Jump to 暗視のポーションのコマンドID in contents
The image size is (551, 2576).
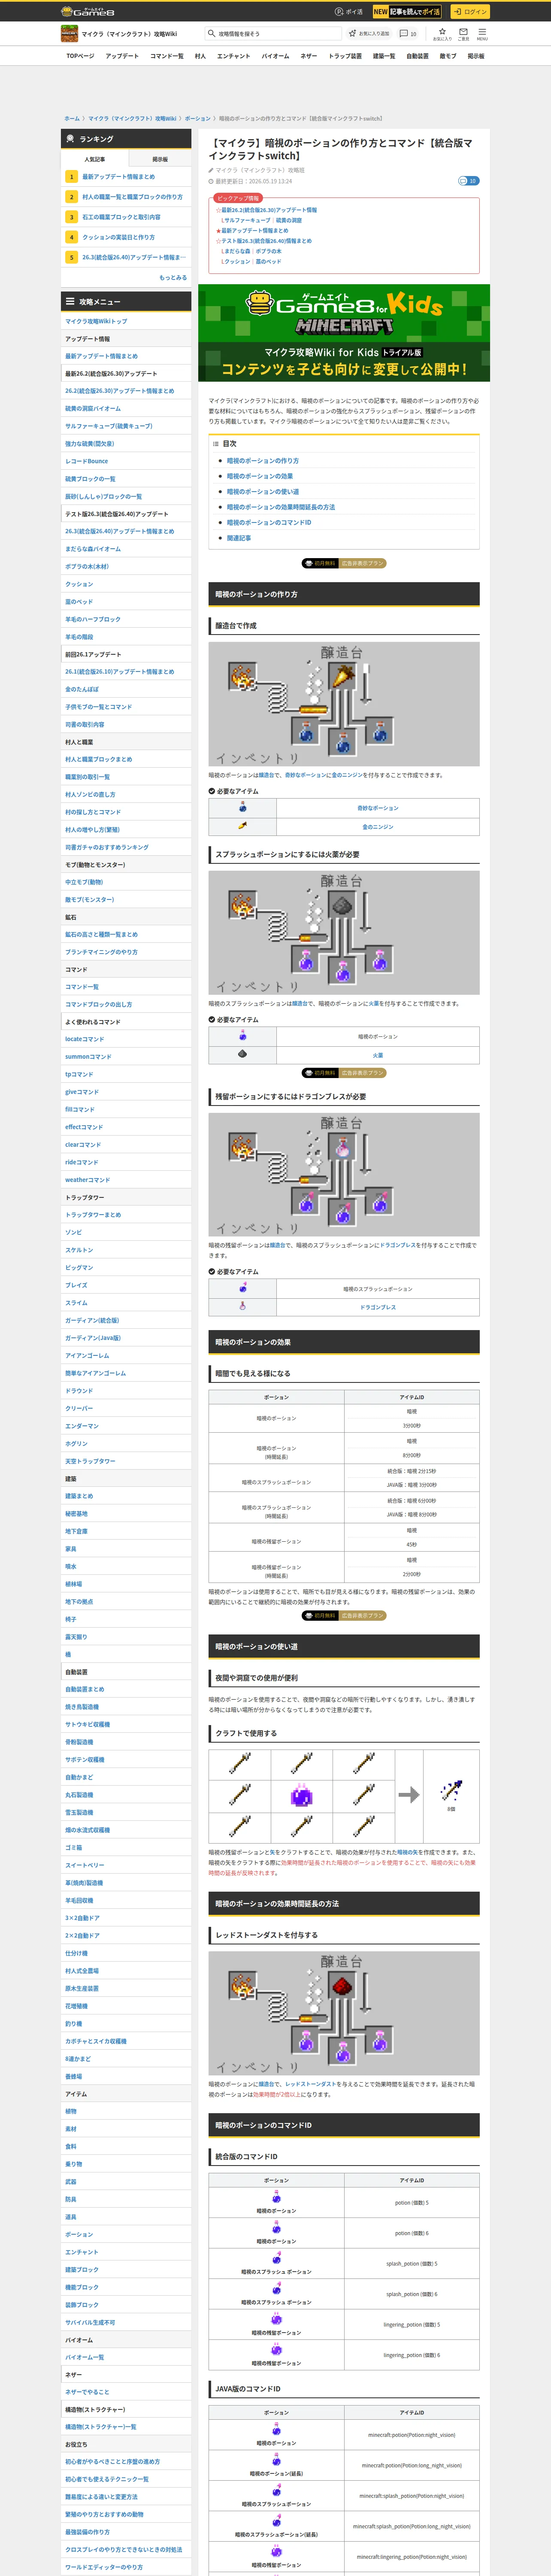(268, 522)
